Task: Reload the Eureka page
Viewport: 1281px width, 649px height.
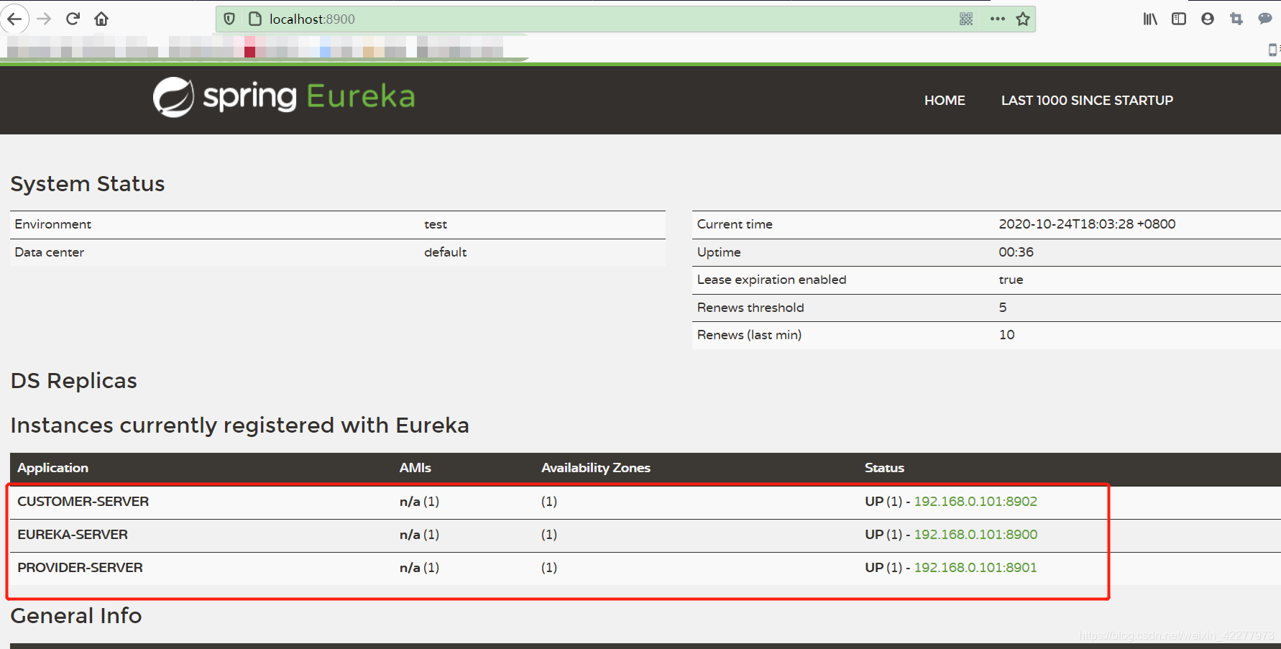Action: [73, 19]
